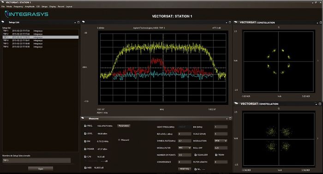Open the Frequency menu

[x=18, y=6]
